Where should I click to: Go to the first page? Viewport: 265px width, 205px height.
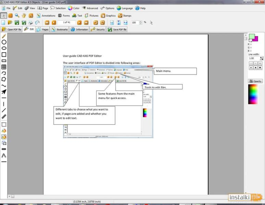[47, 23]
